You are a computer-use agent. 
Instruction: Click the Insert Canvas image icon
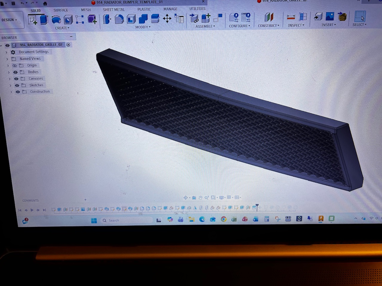click(x=330, y=16)
